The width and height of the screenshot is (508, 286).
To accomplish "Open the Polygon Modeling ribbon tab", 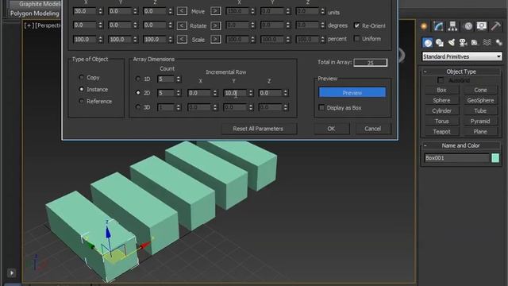I will (x=35, y=14).
